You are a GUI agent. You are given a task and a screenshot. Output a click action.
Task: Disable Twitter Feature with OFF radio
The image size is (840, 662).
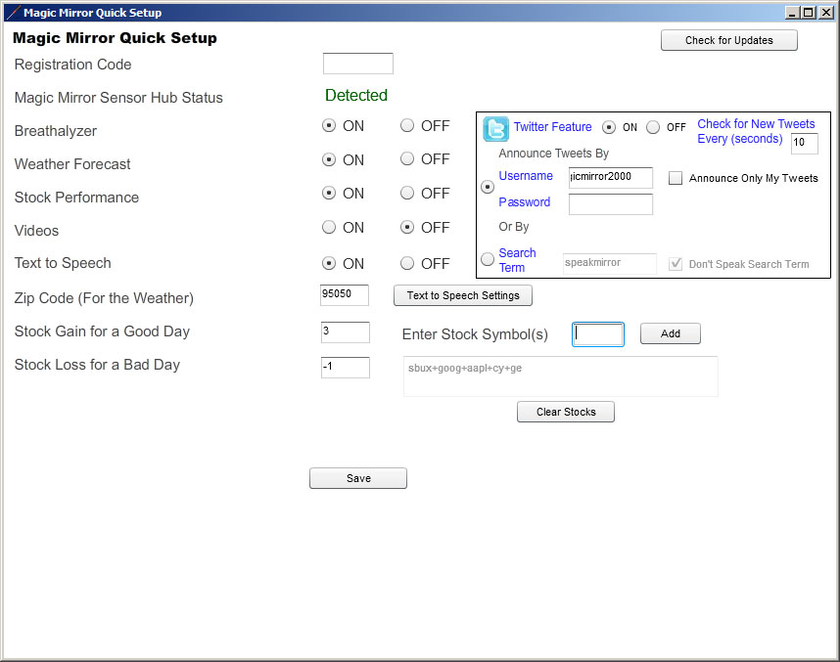click(x=652, y=127)
